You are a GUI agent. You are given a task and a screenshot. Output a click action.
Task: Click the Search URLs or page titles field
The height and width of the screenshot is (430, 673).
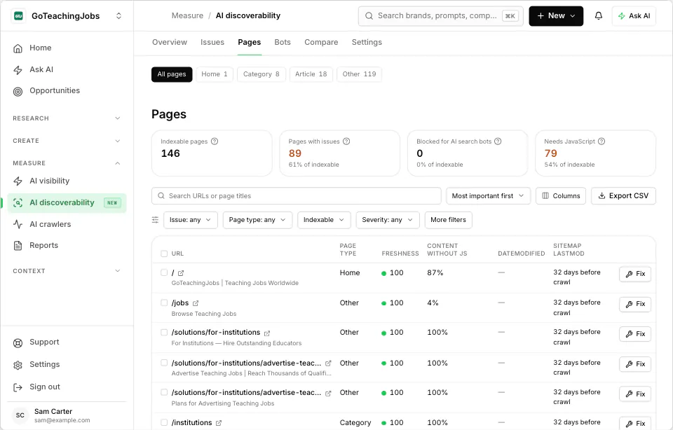[x=296, y=196]
